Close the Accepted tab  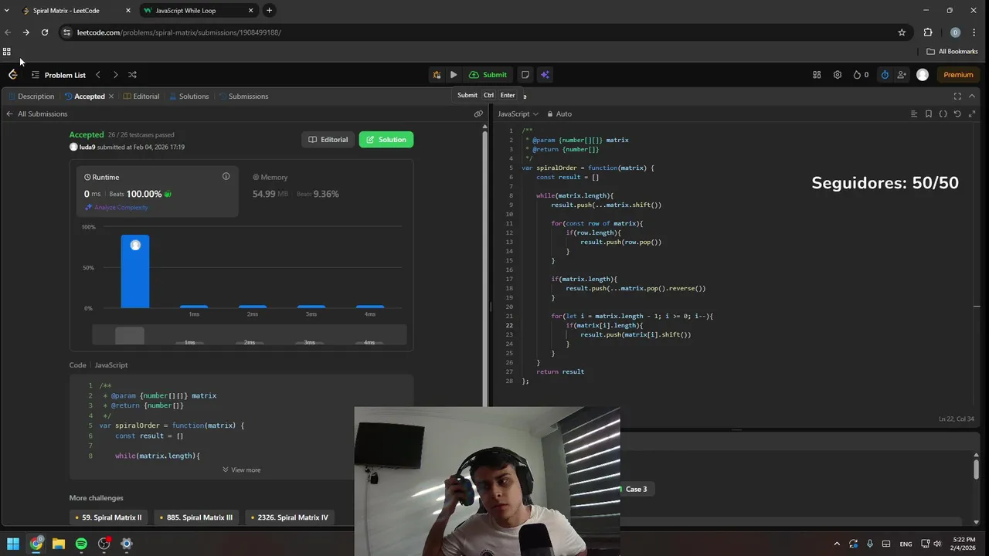(111, 97)
